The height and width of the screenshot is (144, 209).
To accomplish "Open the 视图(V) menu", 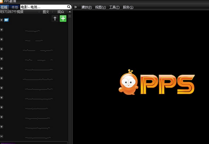I will (100, 7).
